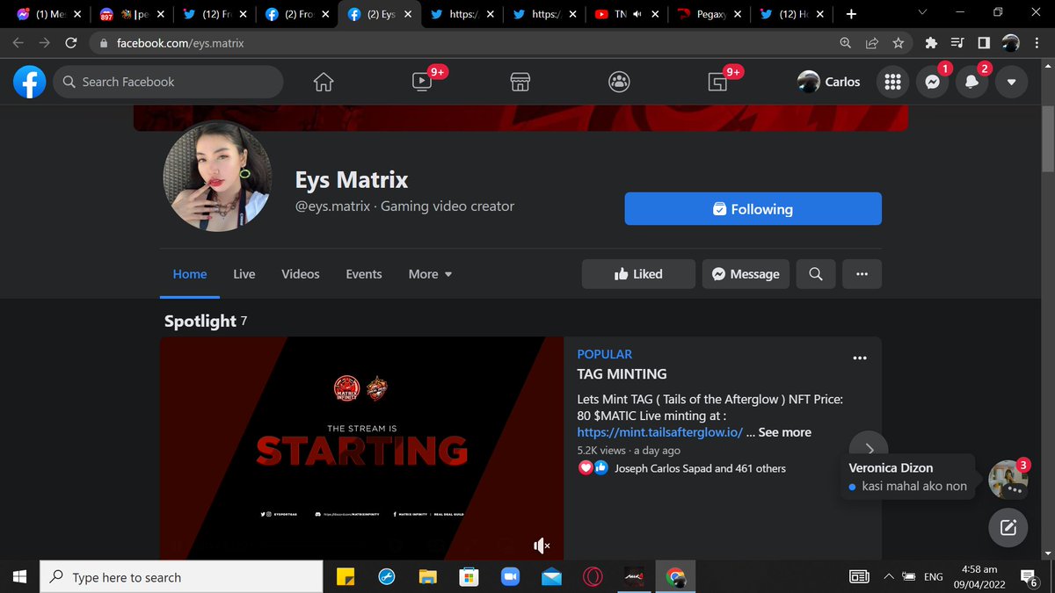
Task: Open the Windows Start menu
Action: click(x=19, y=577)
